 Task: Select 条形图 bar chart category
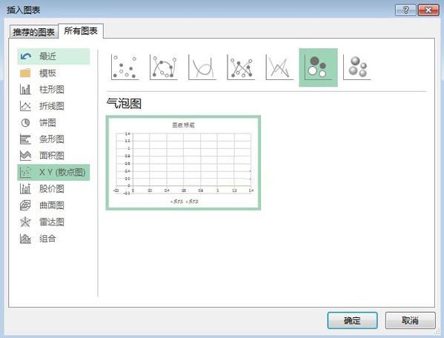(53, 139)
